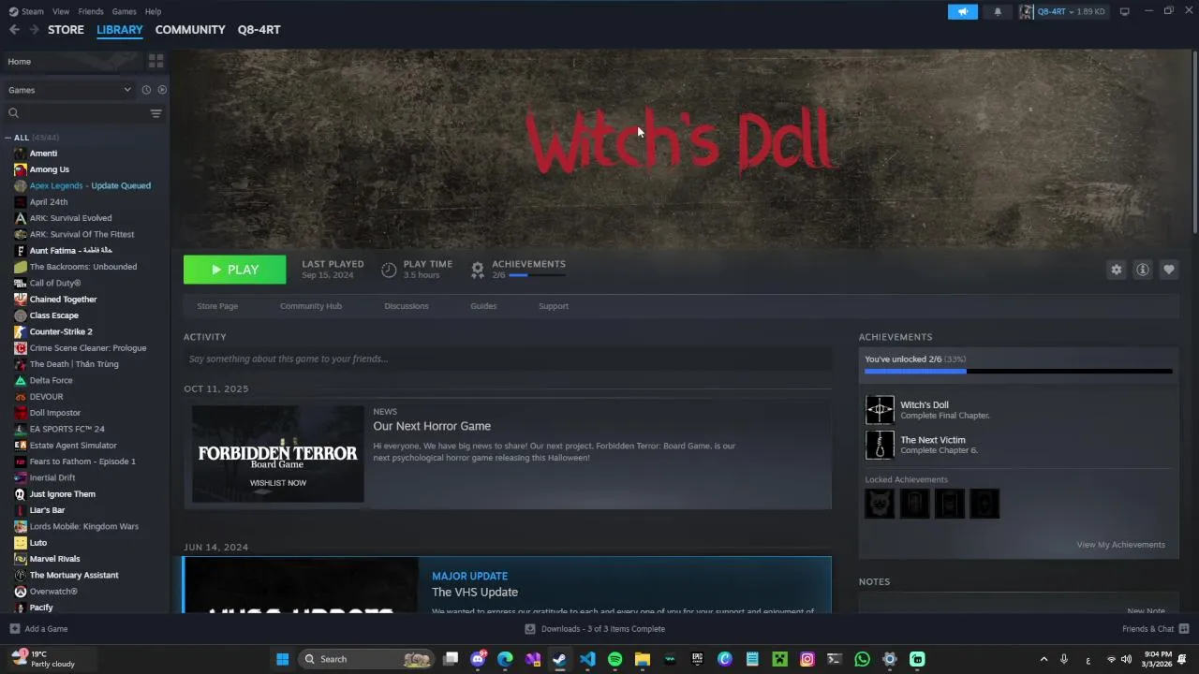This screenshot has height=674, width=1199.
Task: Open recent activity clock filter icon
Action: (146, 90)
